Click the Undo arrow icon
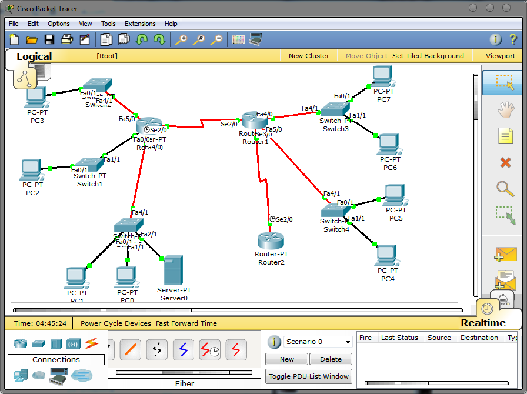This screenshot has width=527, height=394. (x=142, y=39)
